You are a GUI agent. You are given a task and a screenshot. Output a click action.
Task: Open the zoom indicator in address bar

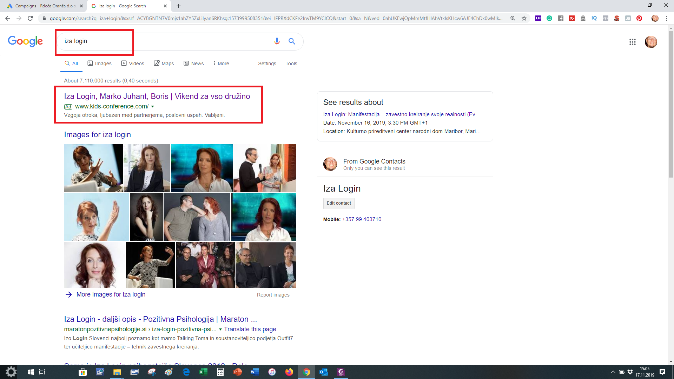point(513,18)
